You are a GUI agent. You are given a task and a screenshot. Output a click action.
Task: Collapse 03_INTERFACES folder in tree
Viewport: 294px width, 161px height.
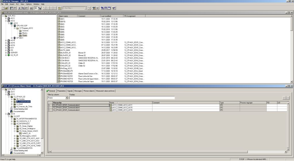pyautogui.click(x=11, y=124)
